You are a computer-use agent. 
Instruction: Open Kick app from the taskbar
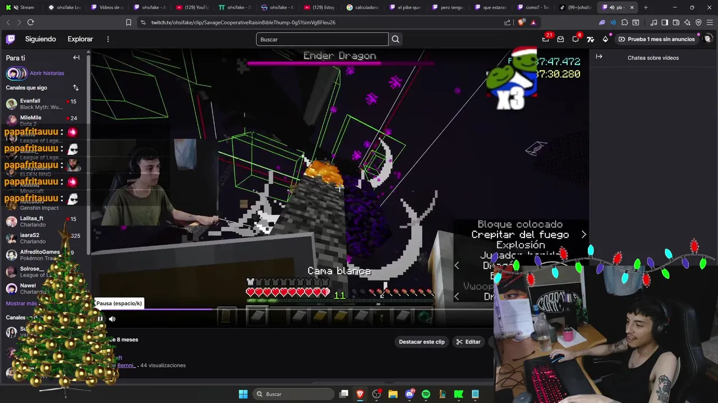(x=459, y=394)
